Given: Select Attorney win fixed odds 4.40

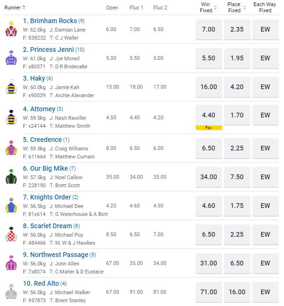Looking at the screenshot, I should tap(208, 115).
